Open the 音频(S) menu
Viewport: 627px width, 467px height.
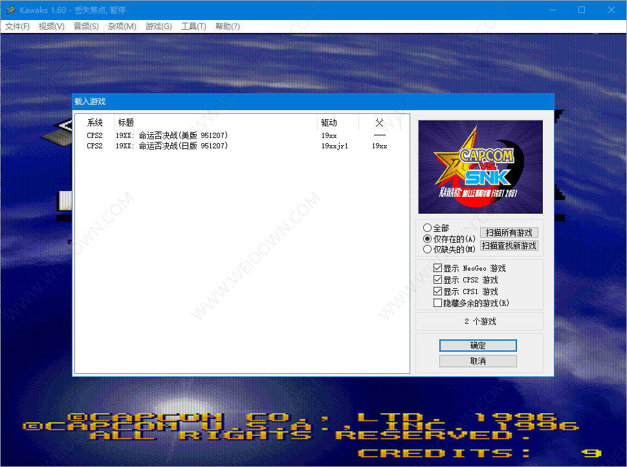[86, 27]
